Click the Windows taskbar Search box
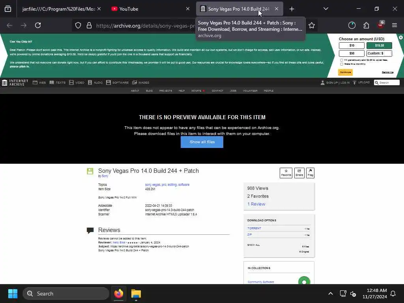The image size is (404, 303). tap(66, 294)
